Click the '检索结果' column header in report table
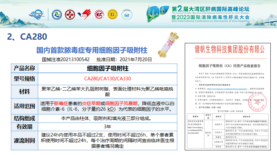The height and width of the screenshot is (155, 277). [247, 117]
